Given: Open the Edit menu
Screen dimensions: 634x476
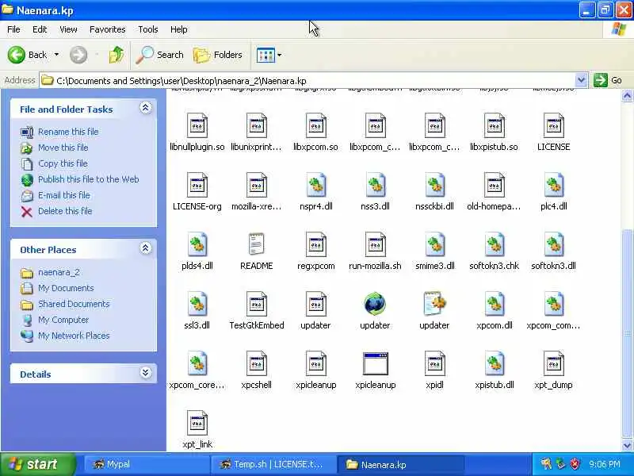Looking at the screenshot, I should (40, 29).
